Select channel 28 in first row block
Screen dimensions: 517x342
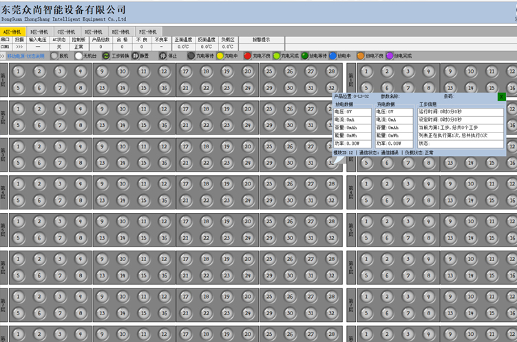(331, 71)
